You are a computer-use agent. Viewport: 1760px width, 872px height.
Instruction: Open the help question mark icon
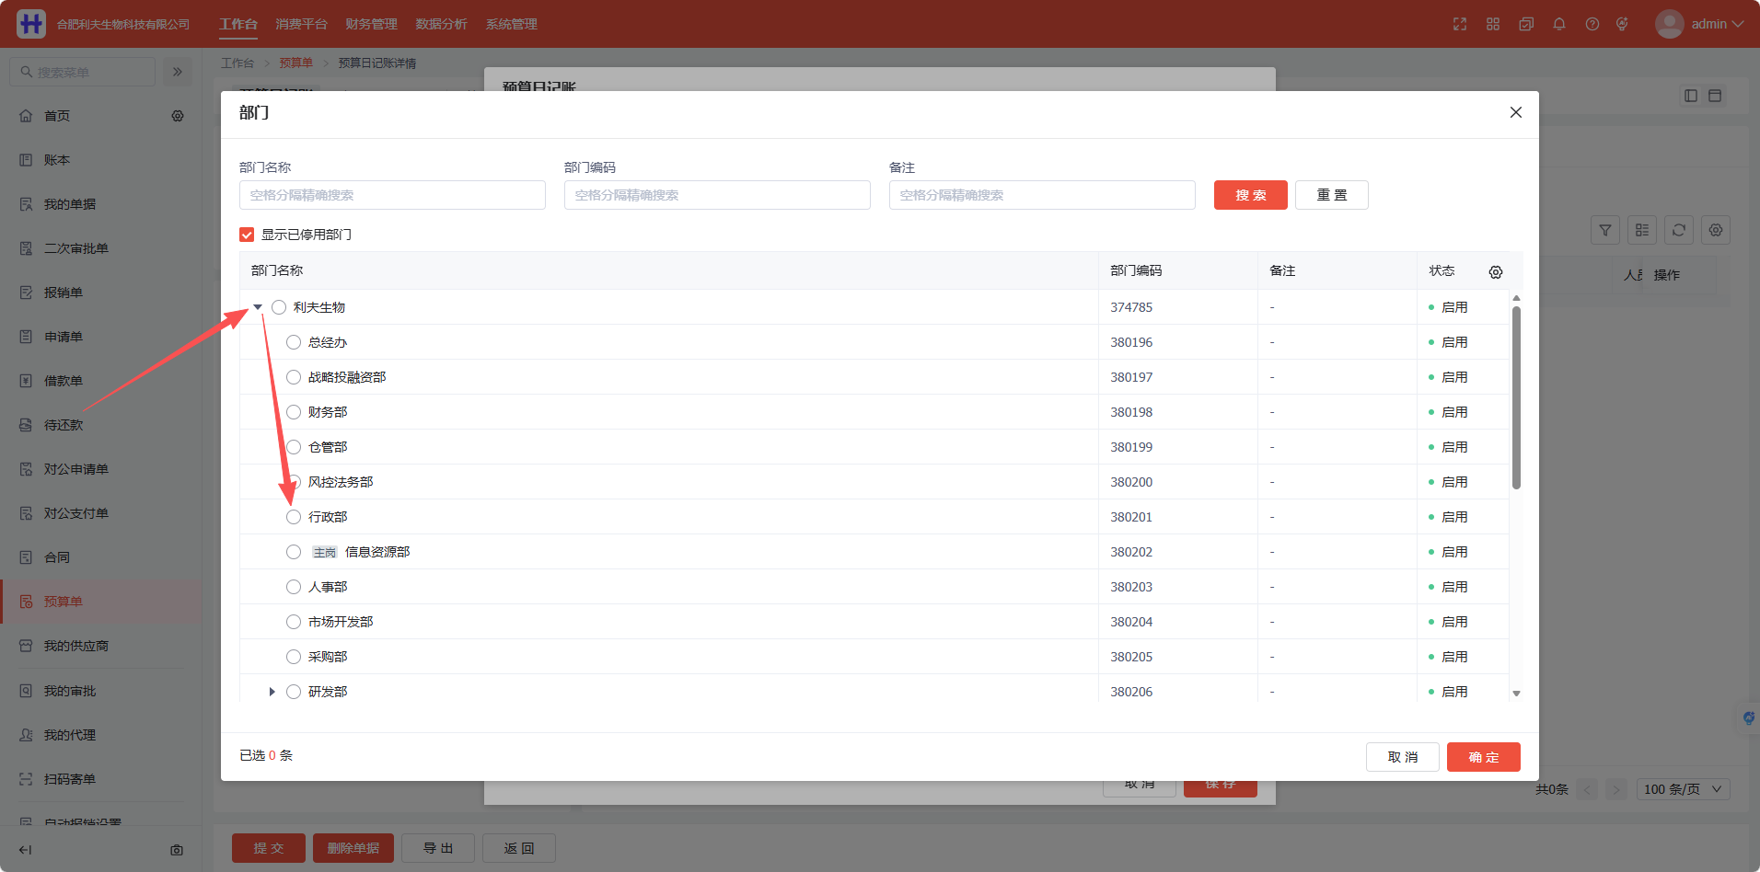1592,24
